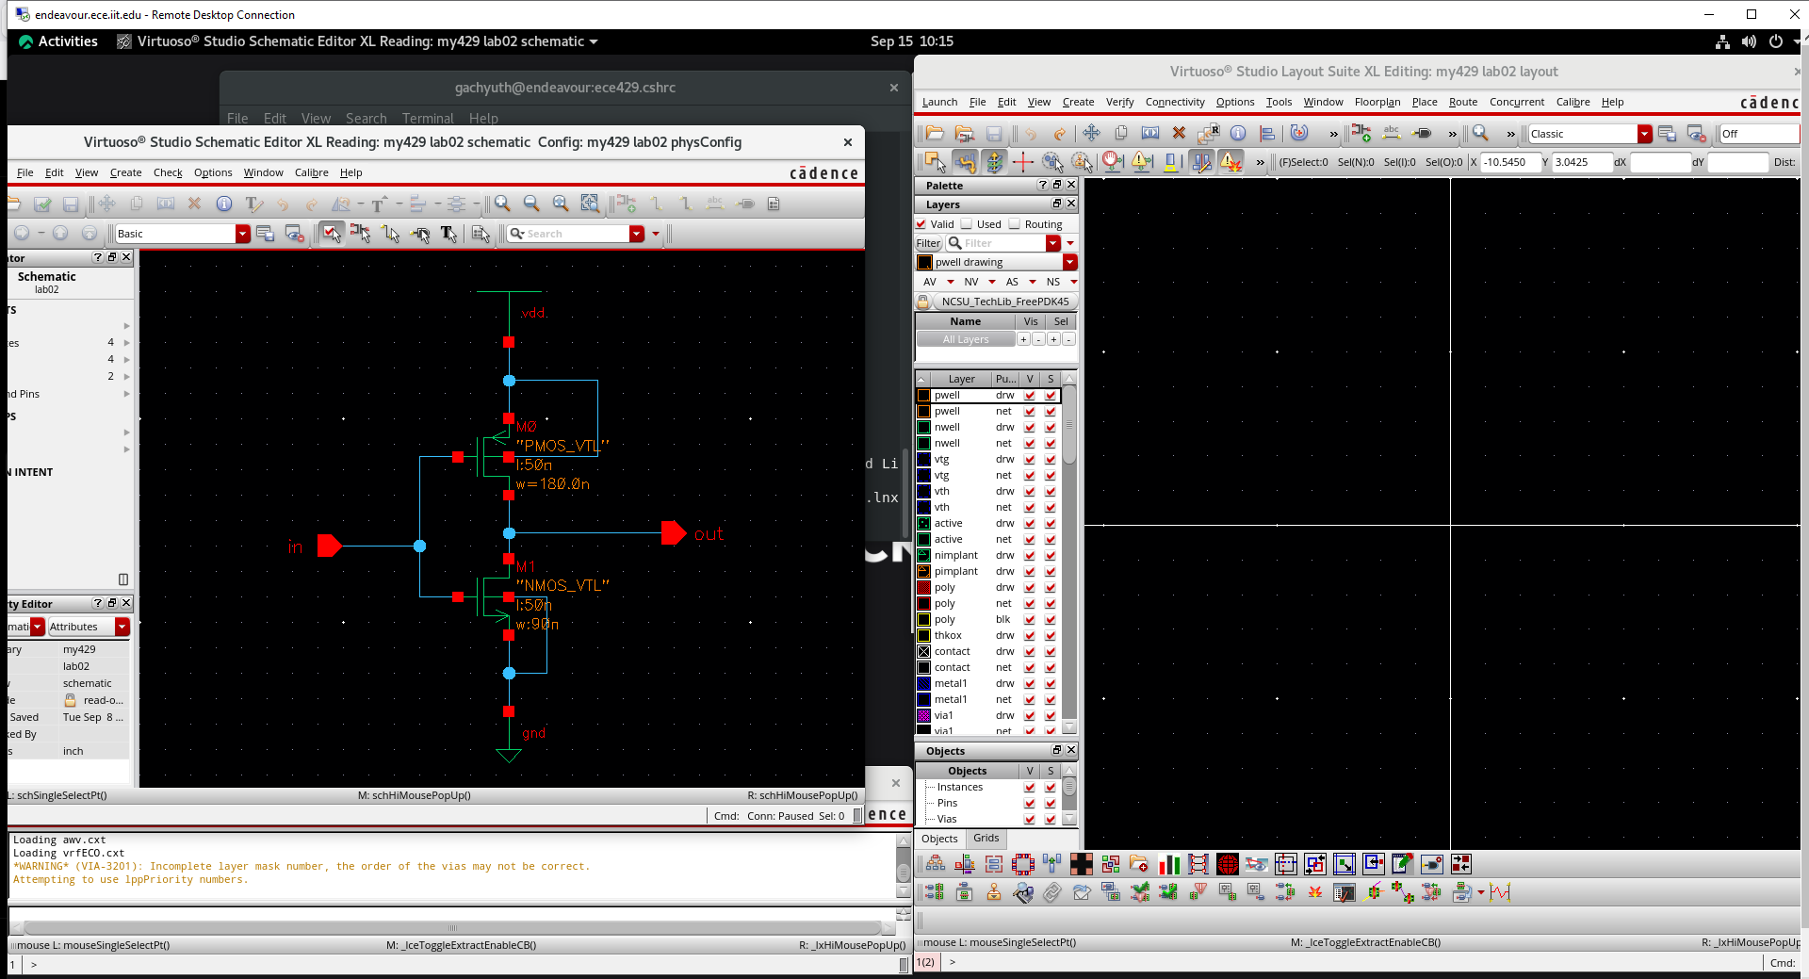Click Check and Save icon in schematic toolbar

point(42,204)
